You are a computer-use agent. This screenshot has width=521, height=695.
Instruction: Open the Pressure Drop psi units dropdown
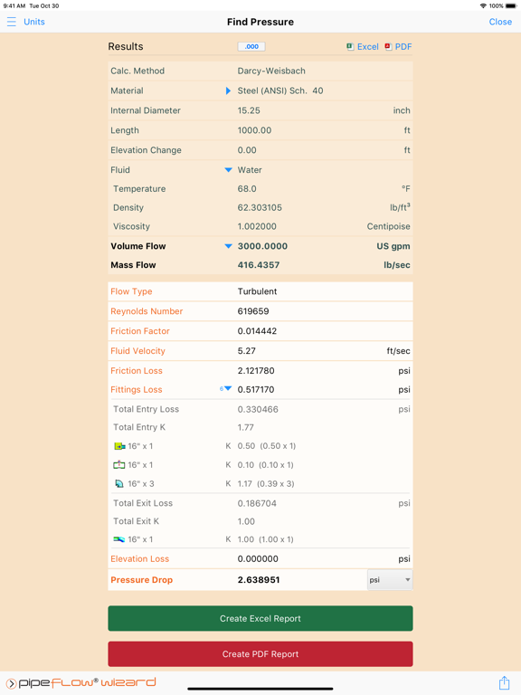[390, 580]
